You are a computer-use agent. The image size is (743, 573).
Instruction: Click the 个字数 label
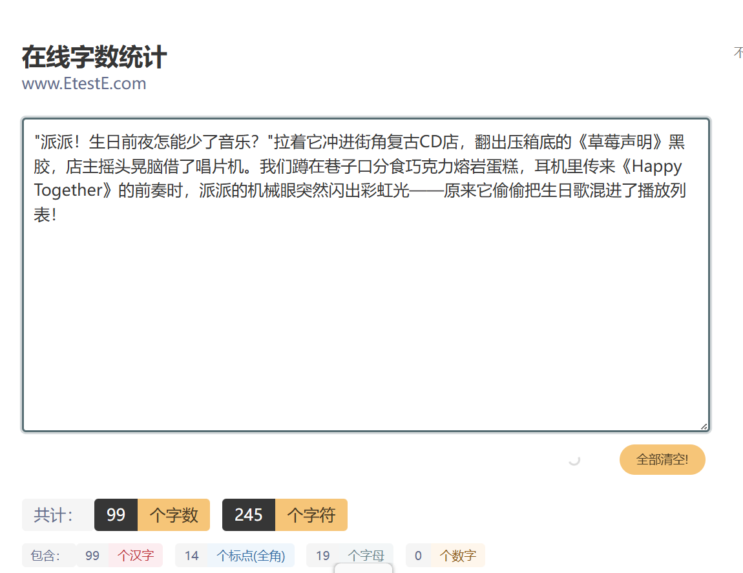(173, 515)
